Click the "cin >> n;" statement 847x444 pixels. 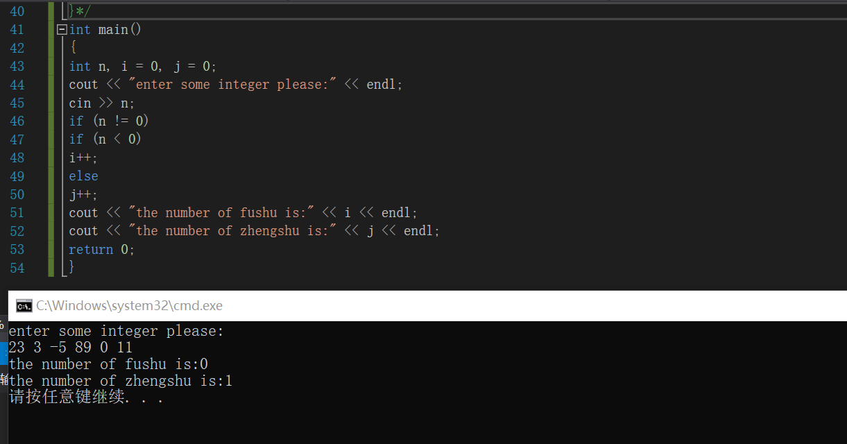pyautogui.click(x=102, y=103)
